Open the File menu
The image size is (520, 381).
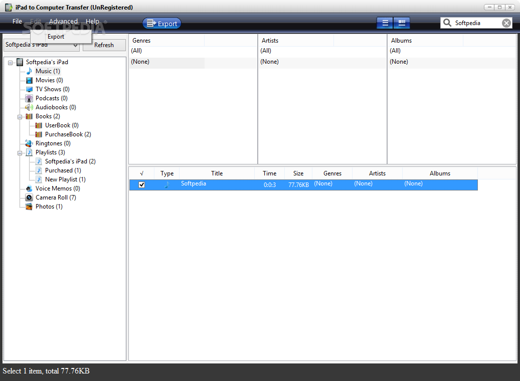17,21
